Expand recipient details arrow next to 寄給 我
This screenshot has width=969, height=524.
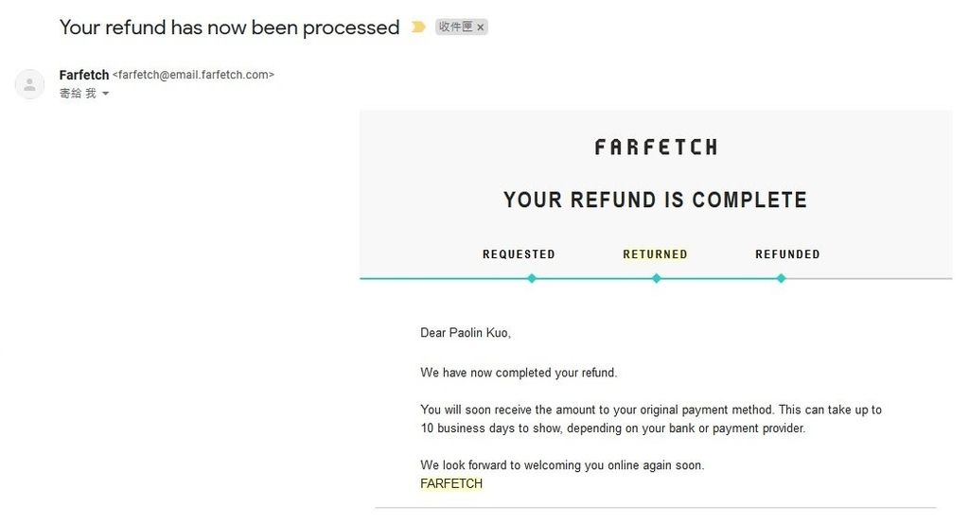point(106,94)
